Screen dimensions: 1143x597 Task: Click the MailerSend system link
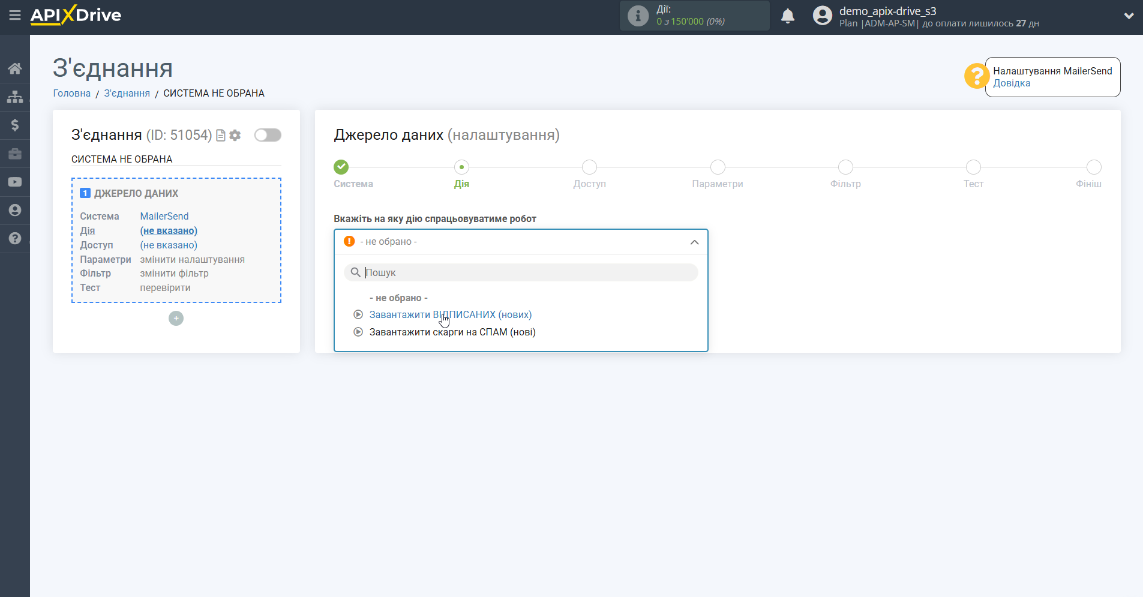click(164, 216)
